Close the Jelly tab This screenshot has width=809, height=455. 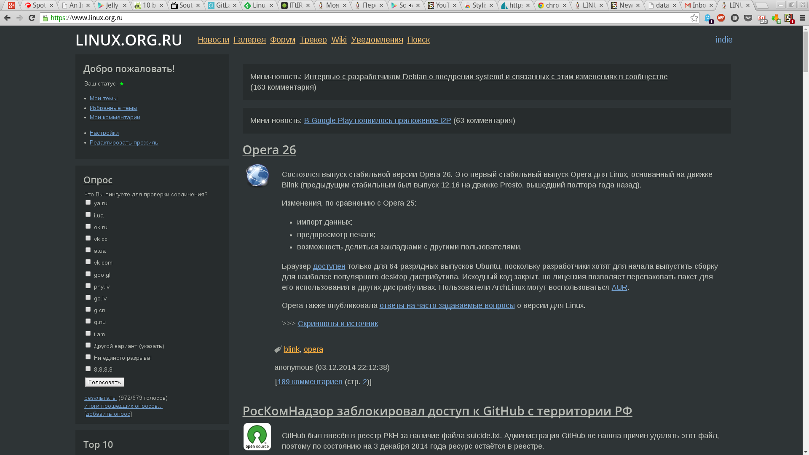(125, 5)
